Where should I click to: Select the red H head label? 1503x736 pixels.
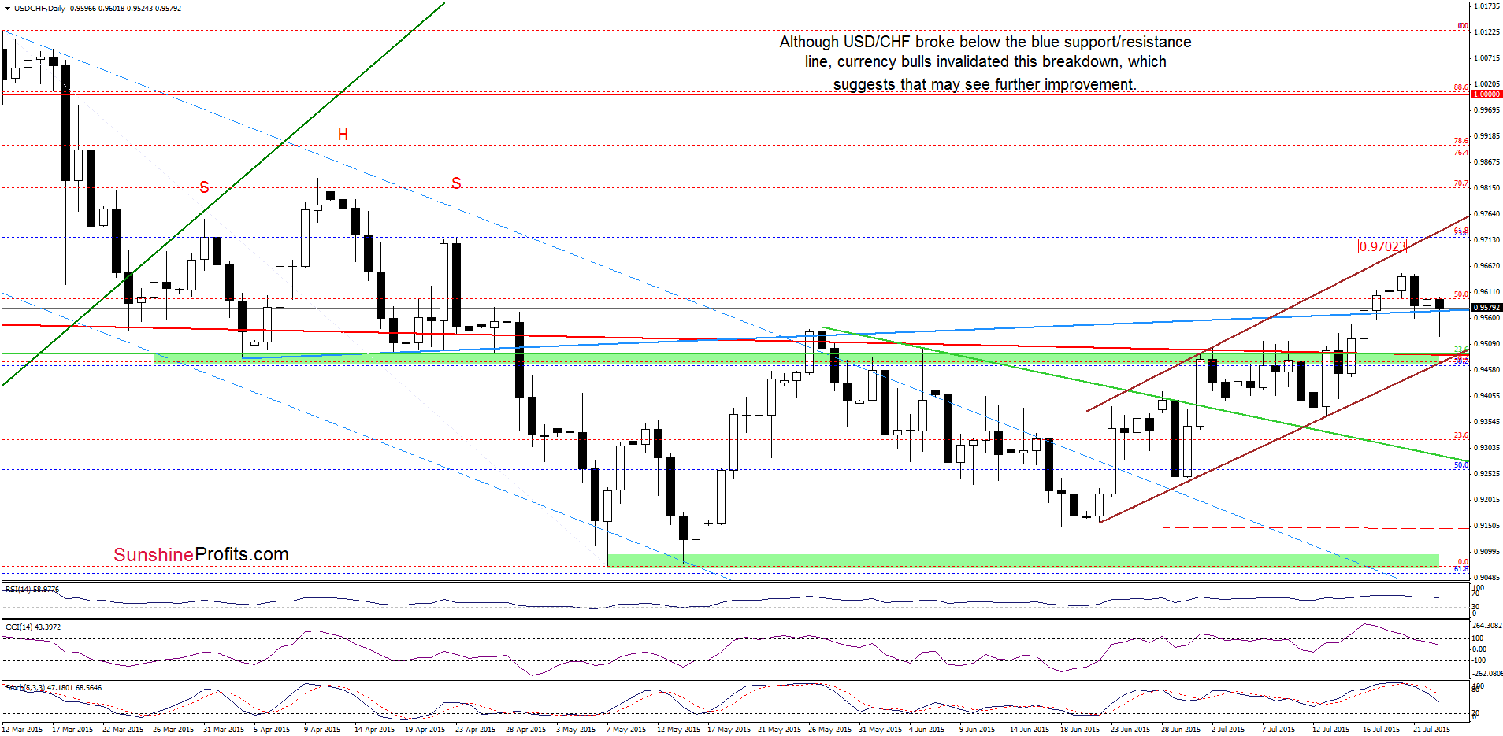point(343,135)
